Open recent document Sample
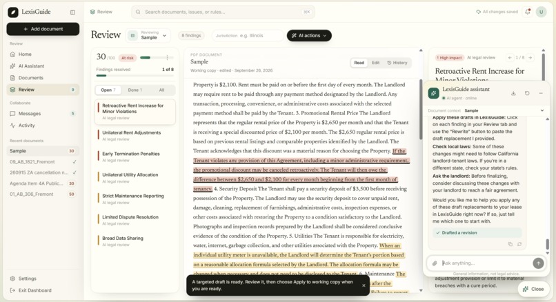This screenshot has height=302, width=556. point(43,150)
